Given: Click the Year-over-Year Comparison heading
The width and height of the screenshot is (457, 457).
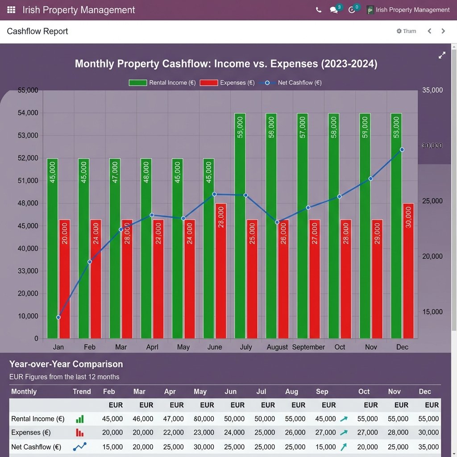Looking at the screenshot, I should pos(66,364).
